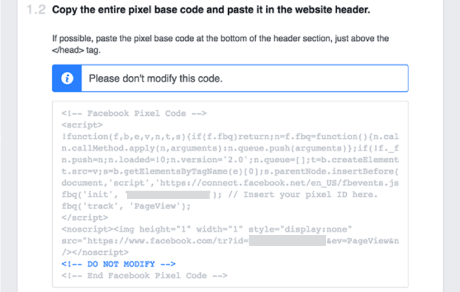This screenshot has height=292, width=460.
Task: Click the '<!-- Facebook Pixel Code -->' comment line
Action: coord(134,113)
